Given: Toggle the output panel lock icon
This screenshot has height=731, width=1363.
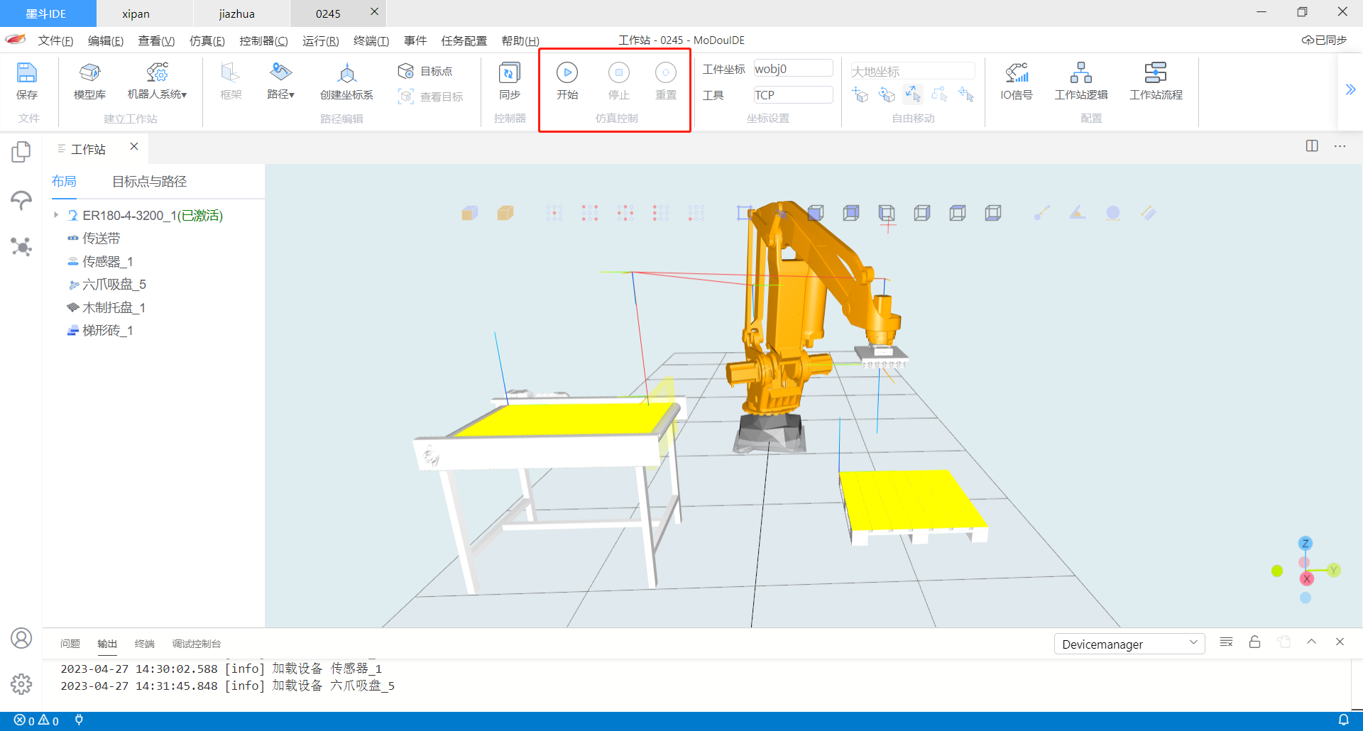Looking at the screenshot, I should click(1254, 642).
